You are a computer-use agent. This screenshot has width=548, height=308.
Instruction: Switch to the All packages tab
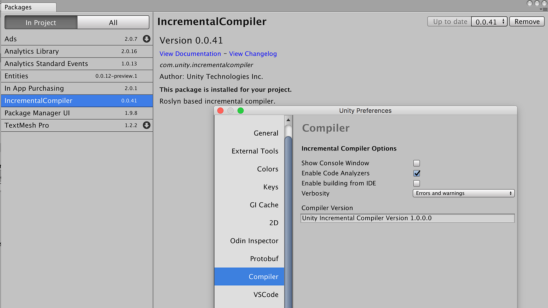coord(113,22)
